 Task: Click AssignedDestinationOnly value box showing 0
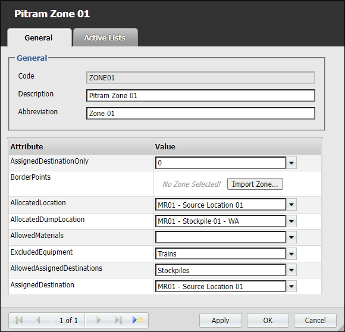pyautogui.click(x=221, y=163)
